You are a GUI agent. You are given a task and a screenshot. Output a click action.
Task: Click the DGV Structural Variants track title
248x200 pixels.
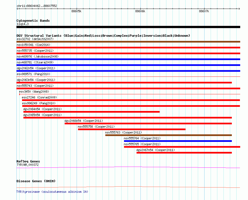coord(103,36)
